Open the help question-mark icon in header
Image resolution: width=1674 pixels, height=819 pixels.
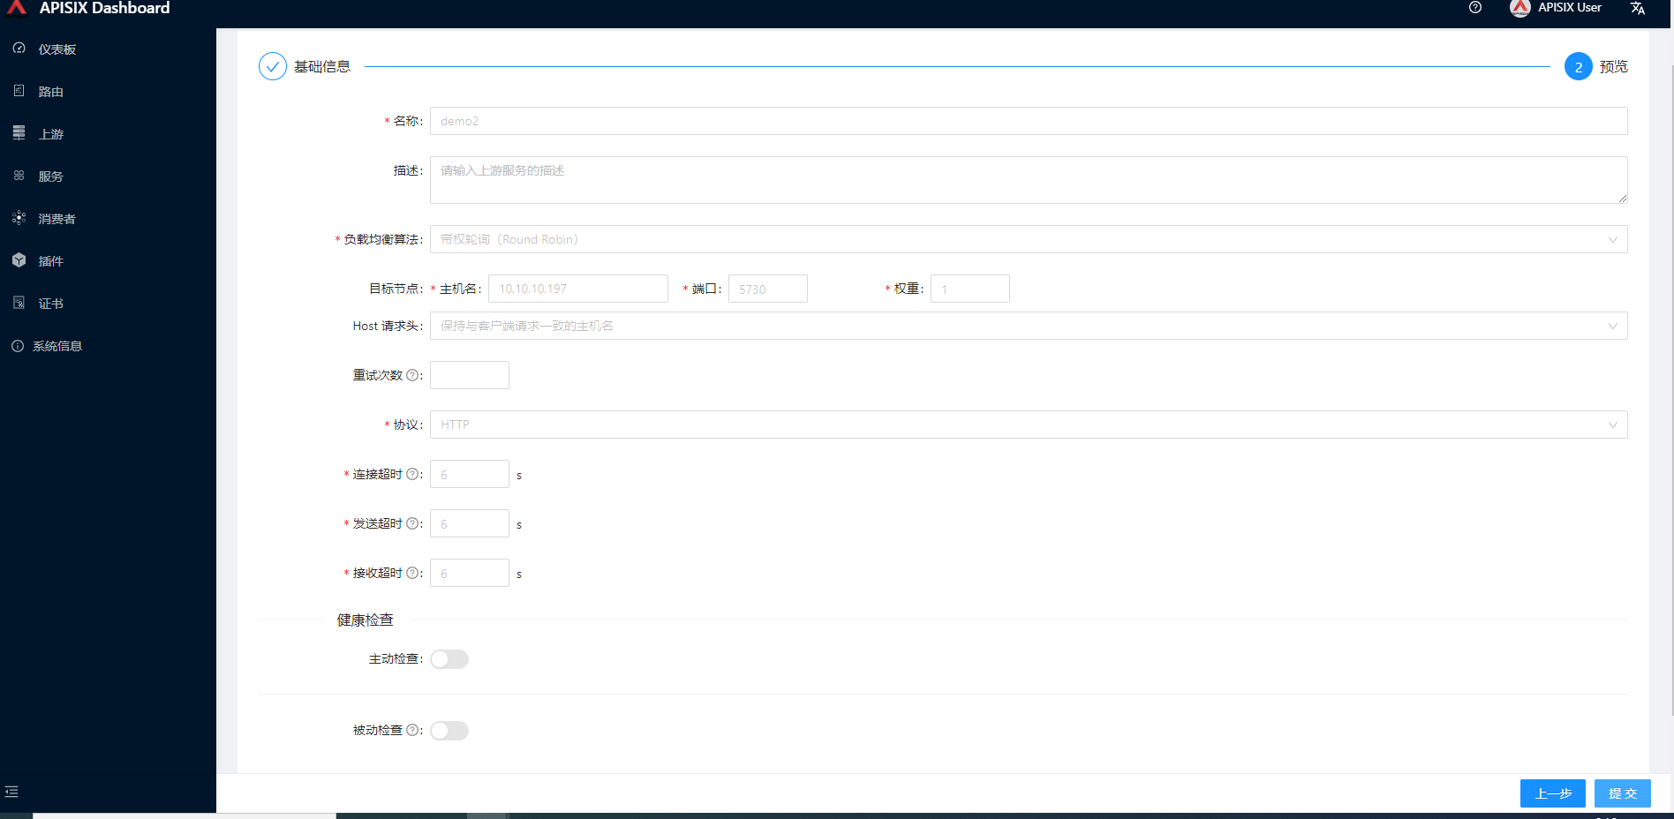click(1475, 7)
